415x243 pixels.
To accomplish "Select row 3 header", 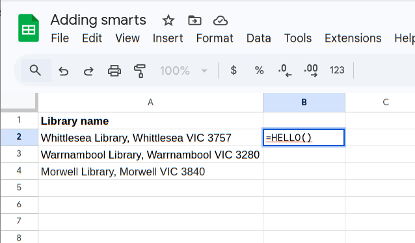I will click(x=19, y=154).
